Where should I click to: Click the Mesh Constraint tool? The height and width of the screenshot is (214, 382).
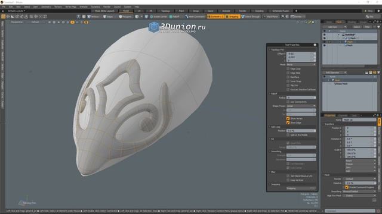pyautogui.click(x=195, y=17)
